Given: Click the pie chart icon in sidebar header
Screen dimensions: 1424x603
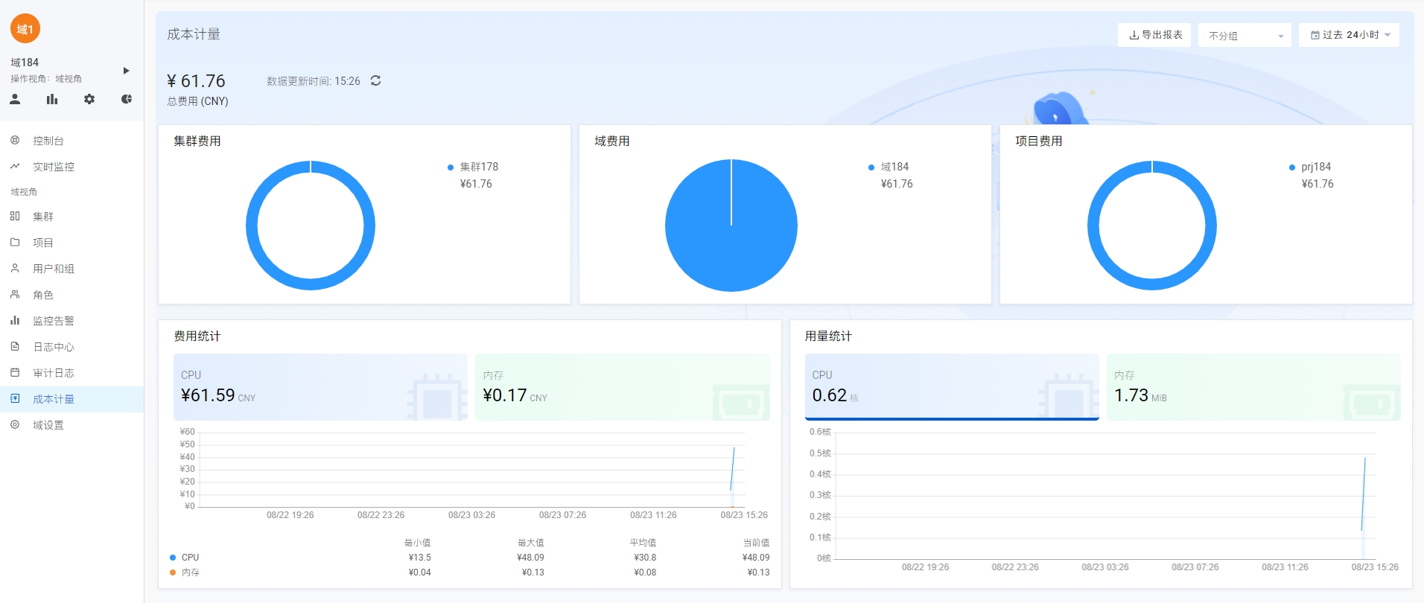Looking at the screenshot, I should click(x=127, y=99).
